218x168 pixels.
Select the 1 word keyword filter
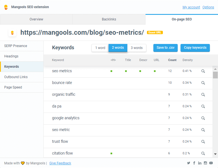pos(100,48)
